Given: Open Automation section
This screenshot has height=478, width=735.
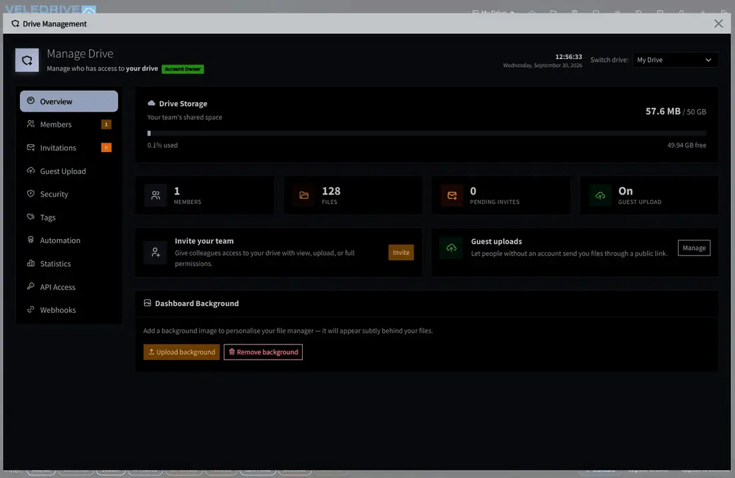Looking at the screenshot, I should 69,240.
